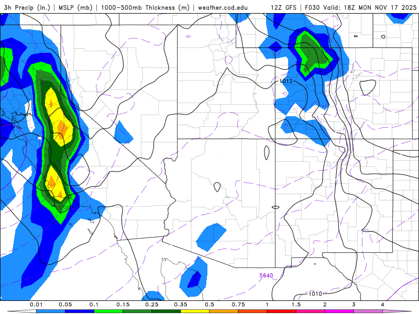Click the '0.75' legend value

click(x=238, y=305)
